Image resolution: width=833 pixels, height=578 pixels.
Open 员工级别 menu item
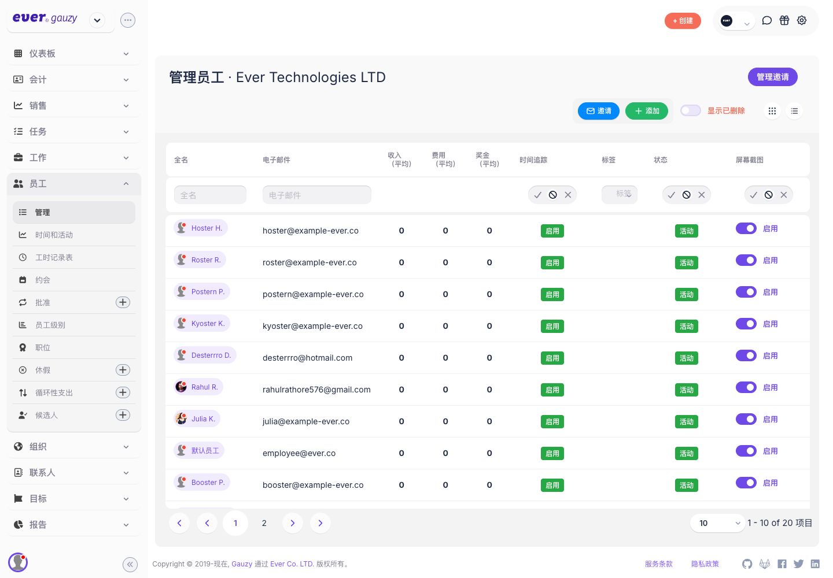pyautogui.click(x=74, y=325)
